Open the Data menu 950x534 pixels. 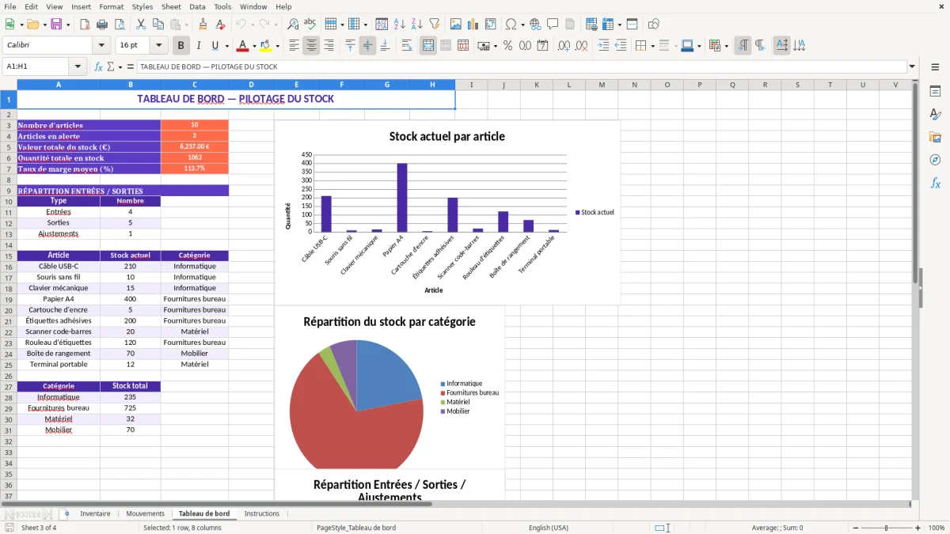point(197,6)
